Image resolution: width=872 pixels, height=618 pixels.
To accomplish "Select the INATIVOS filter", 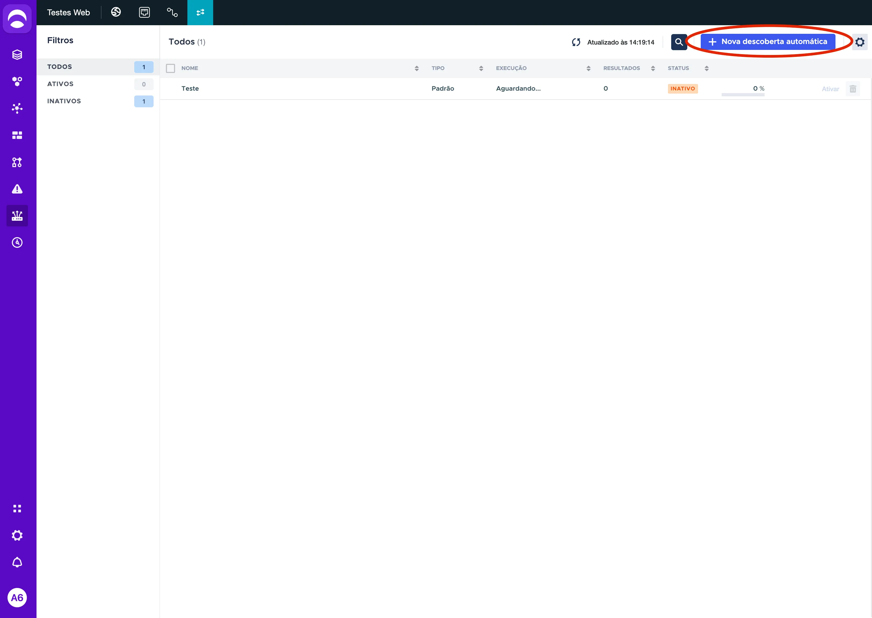I will (98, 101).
